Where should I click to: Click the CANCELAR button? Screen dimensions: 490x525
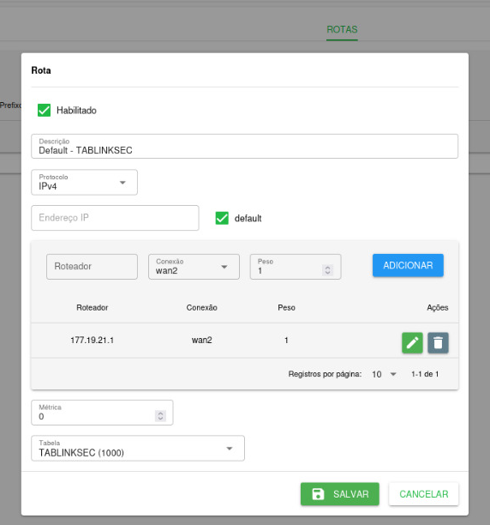[424, 494]
